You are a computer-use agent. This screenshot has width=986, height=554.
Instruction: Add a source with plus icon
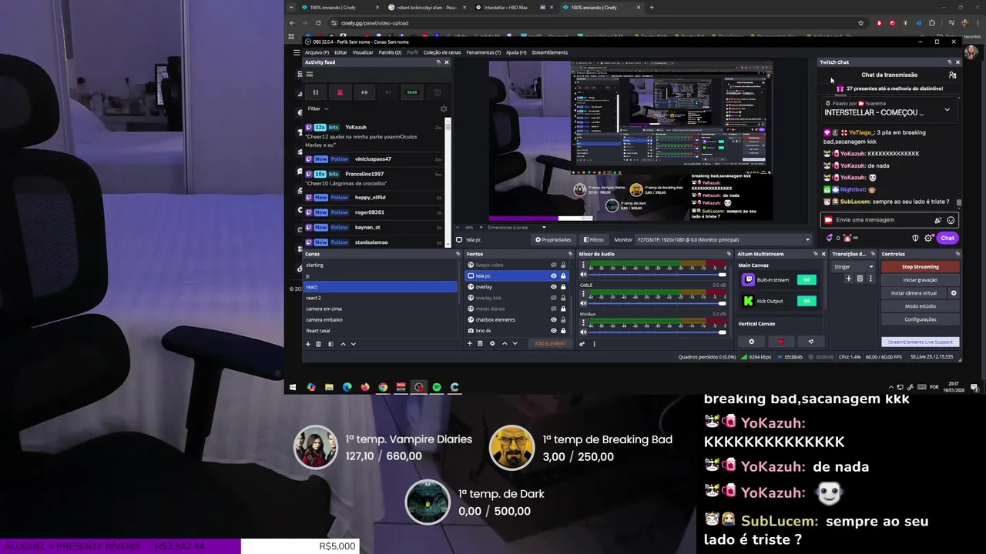469,344
